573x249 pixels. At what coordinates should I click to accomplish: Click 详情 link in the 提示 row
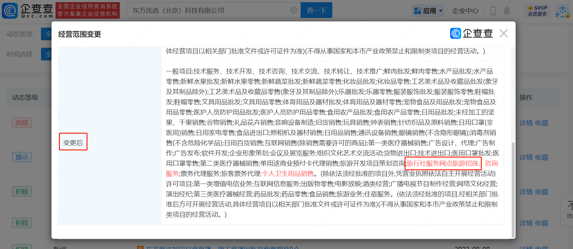pyautogui.click(x=526, y=158)
